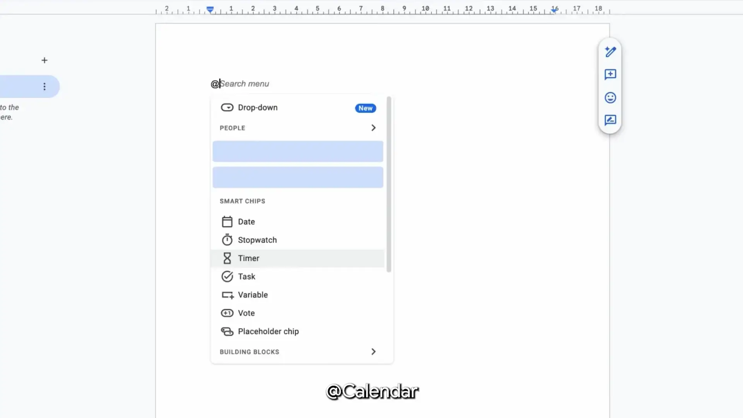Viewport: 743px width, 418px height.
Task: Select the Date smart chip
Action: [246, 222]
